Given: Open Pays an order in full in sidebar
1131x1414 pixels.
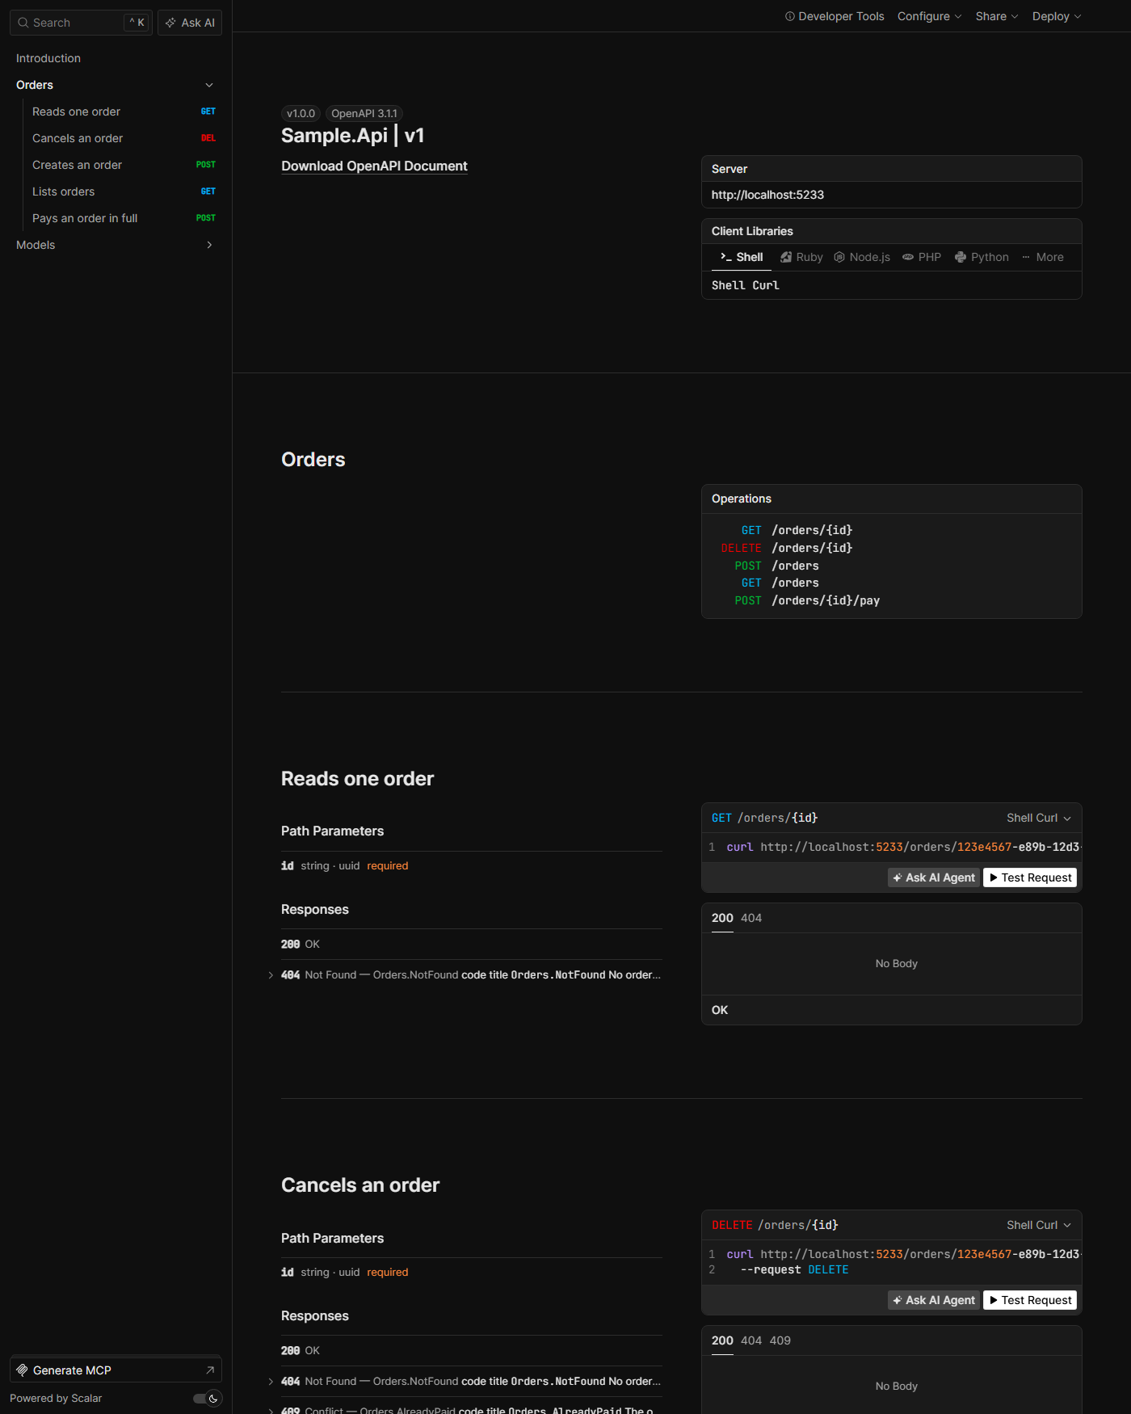Looking at the screenshot, I should [124, 218].
